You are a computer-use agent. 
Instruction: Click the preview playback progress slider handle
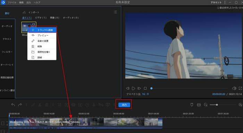(x=151, y=88)
